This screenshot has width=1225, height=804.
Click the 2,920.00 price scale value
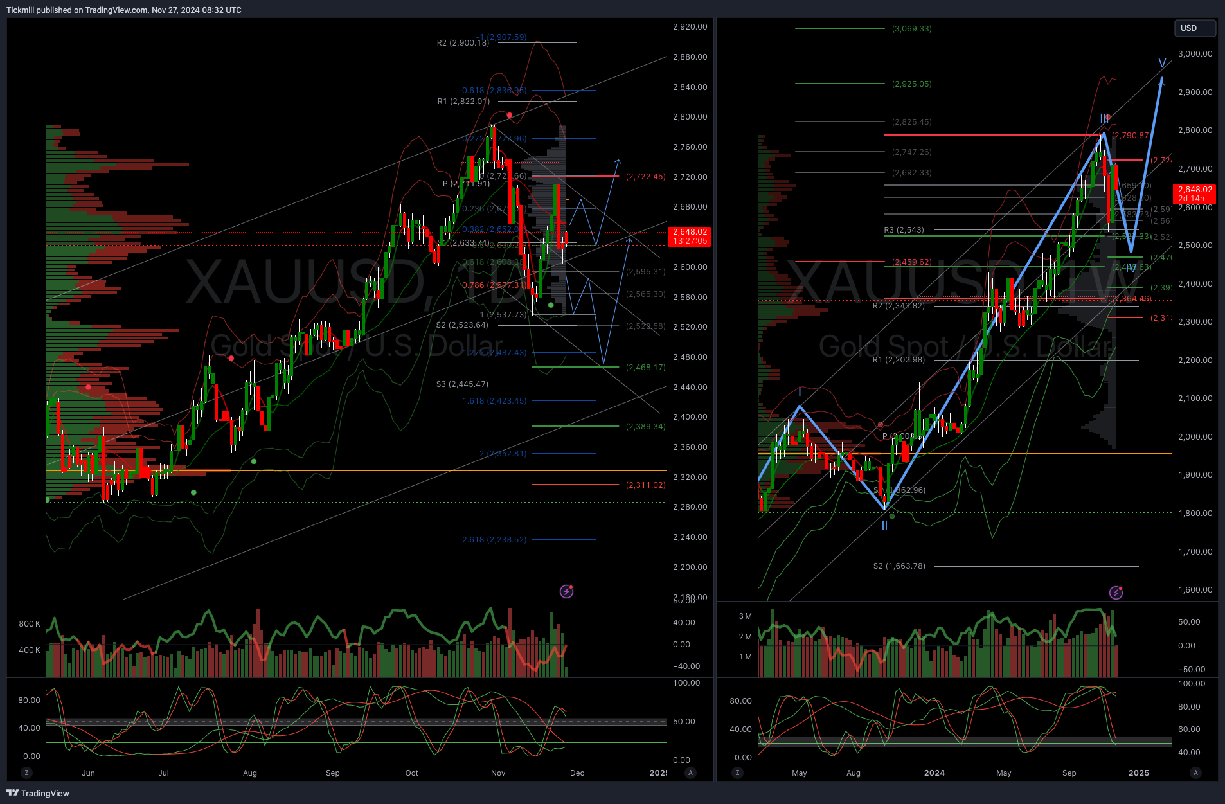[690, 26]
